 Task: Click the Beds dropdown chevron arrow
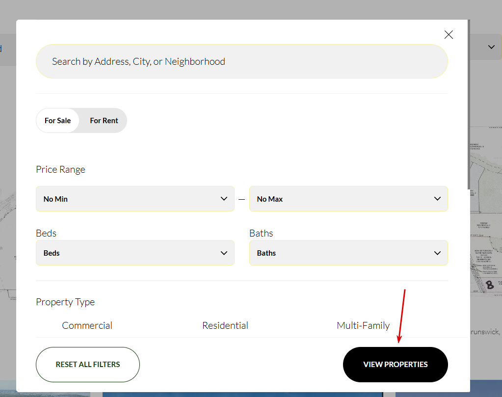(x=224, y=253)
